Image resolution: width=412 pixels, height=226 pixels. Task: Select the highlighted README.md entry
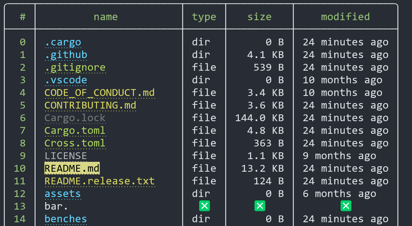tap(72, 168)
